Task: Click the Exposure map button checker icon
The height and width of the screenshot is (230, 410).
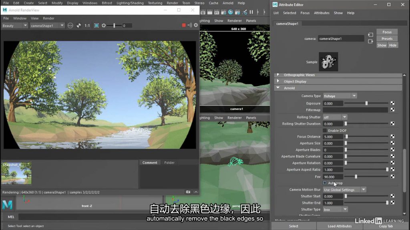Action: pos(392,103)
